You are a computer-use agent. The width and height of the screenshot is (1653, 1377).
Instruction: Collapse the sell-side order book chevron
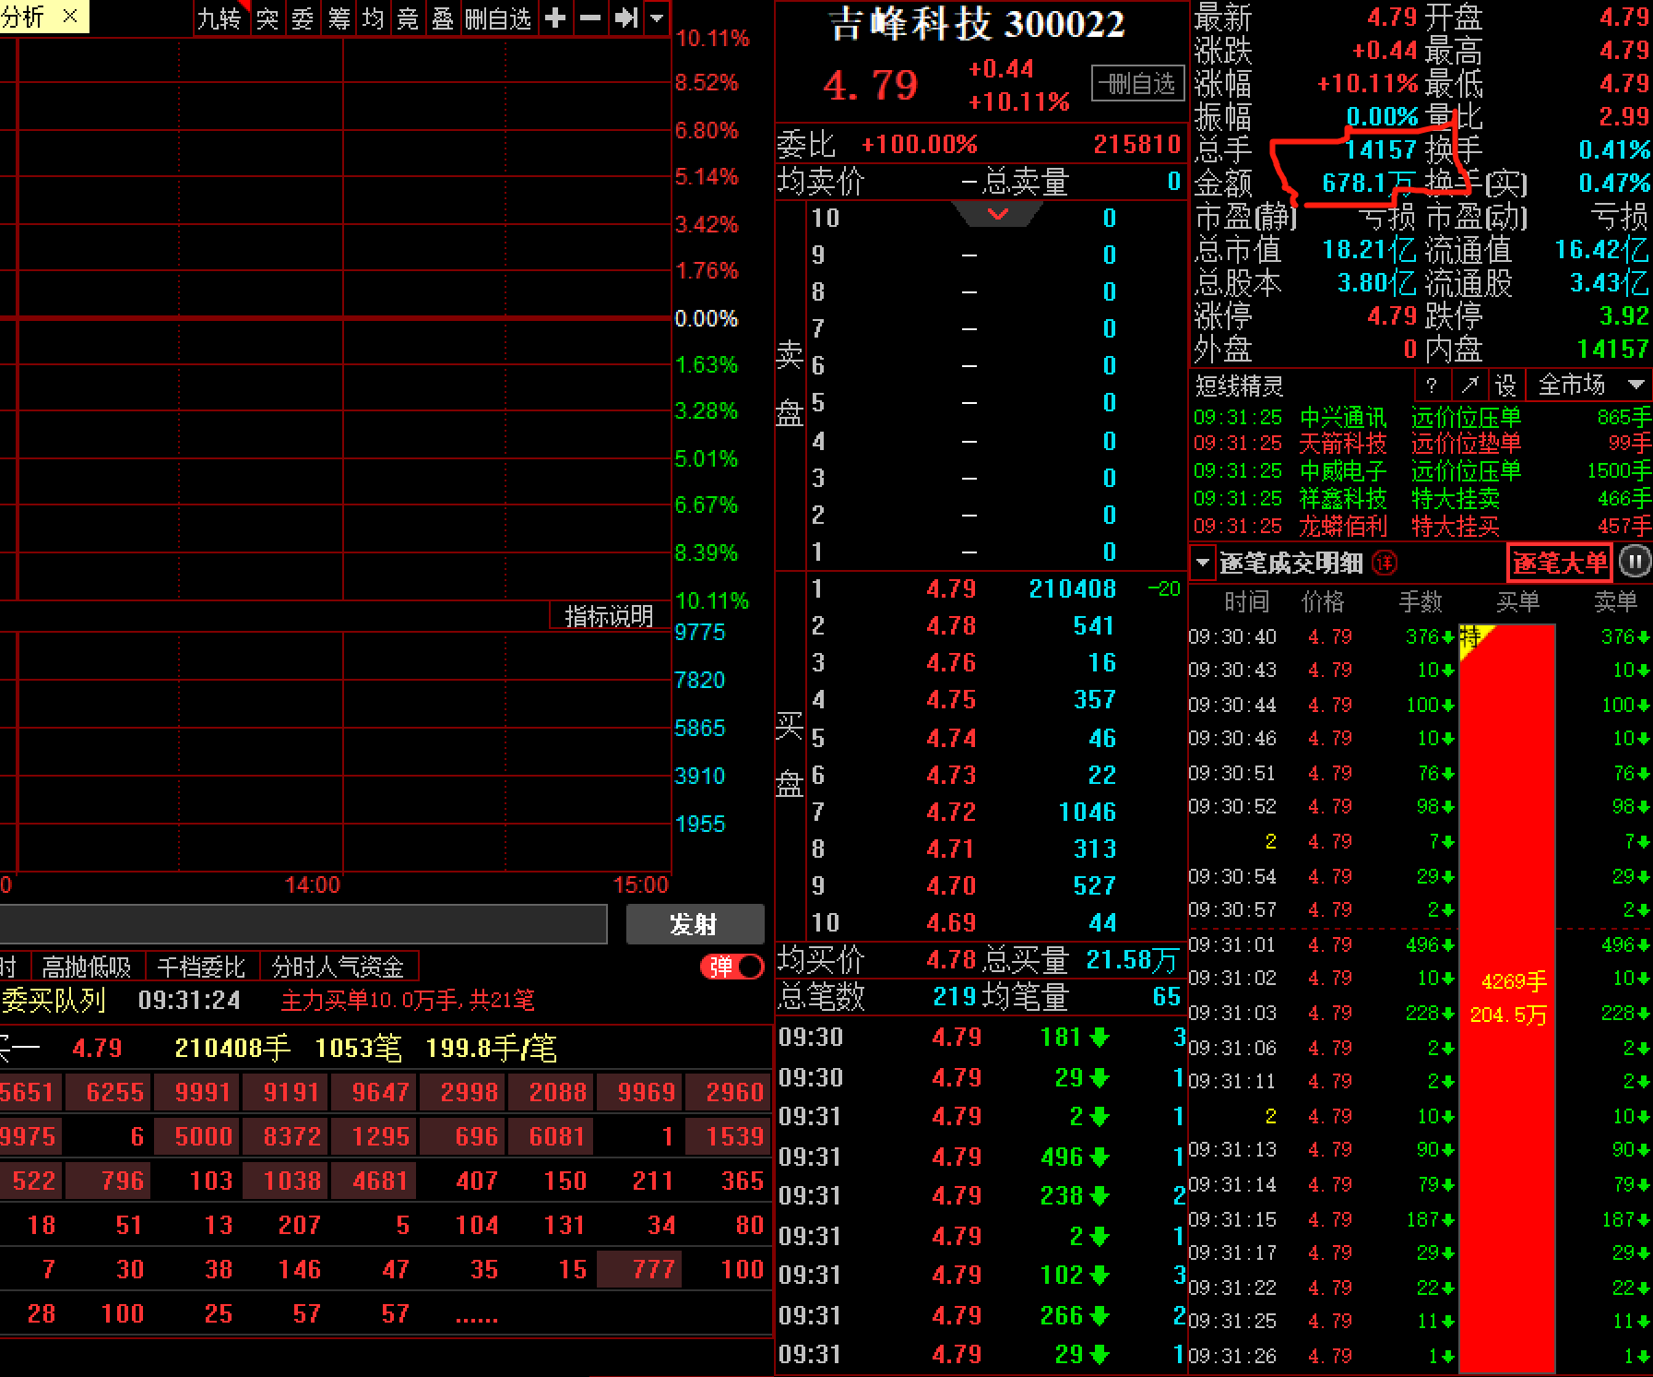pos(998,214)
